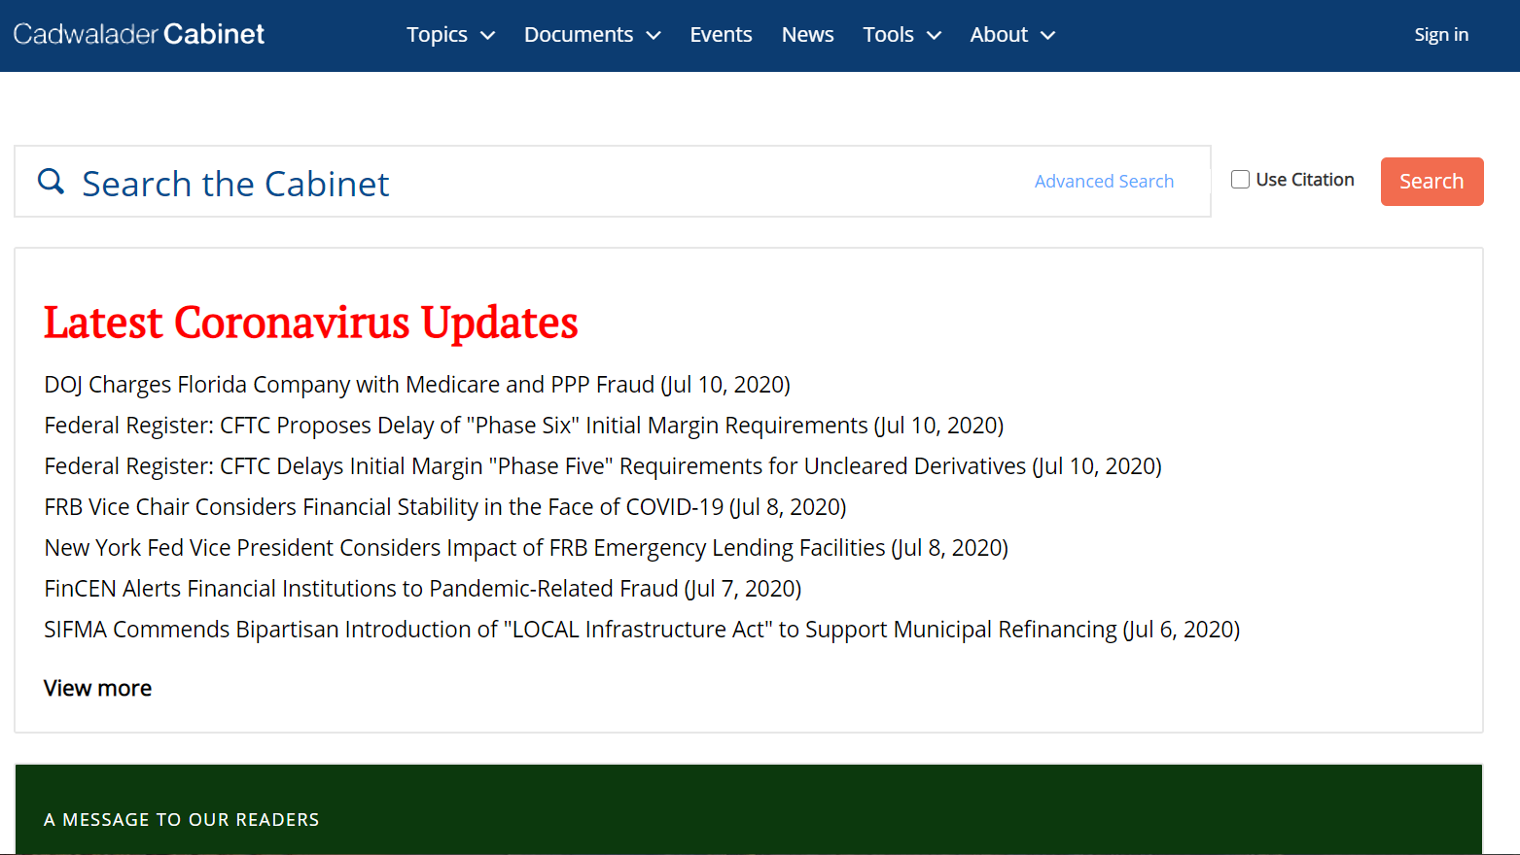Click the magnifying glass search icon
The height and width of the screenshot is (855, 1520).
(51, 182)
